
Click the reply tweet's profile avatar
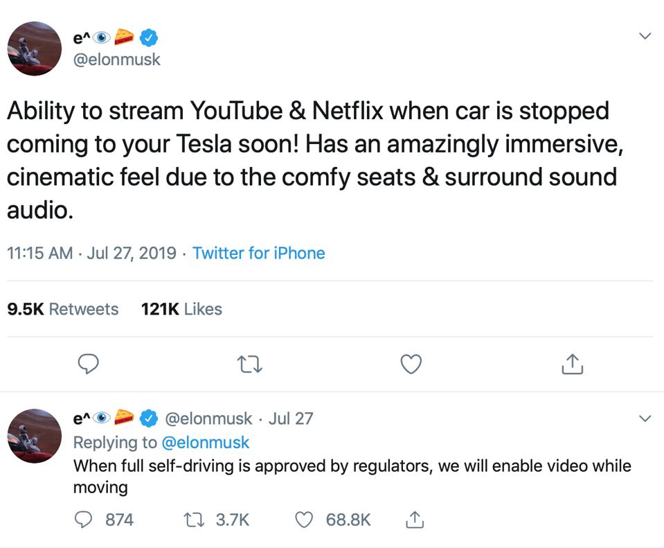(x=35, y=436)
